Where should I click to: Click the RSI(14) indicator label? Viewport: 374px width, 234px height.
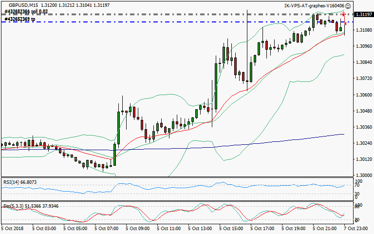pyautogui.click(x=19, y=182)
